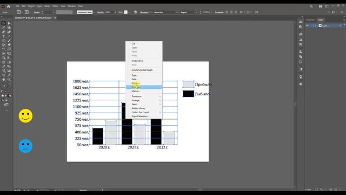Open the font size dropdown
Screen dimensions: 346x195
click(211, 12)
